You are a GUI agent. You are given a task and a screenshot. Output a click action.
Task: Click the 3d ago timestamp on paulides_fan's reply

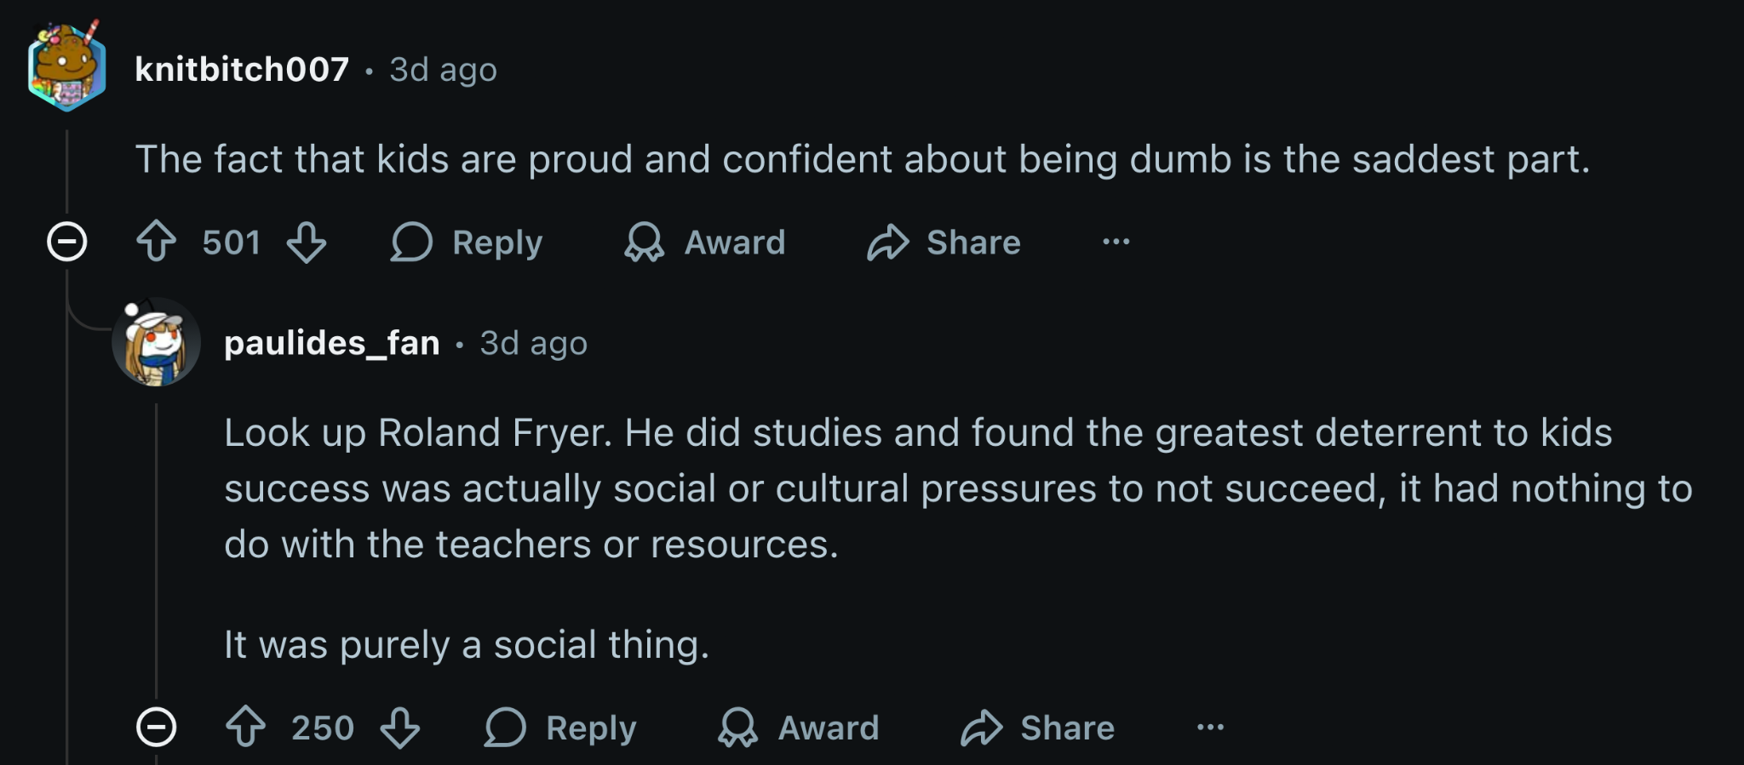click(533, 344)
